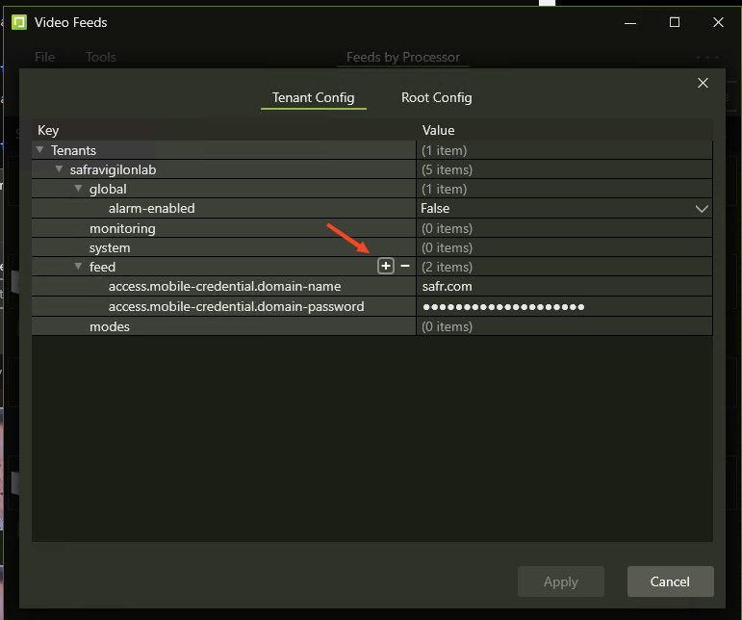Click the Apply button
This screenshot has height=620, width=742.
[x=560, y=581]
